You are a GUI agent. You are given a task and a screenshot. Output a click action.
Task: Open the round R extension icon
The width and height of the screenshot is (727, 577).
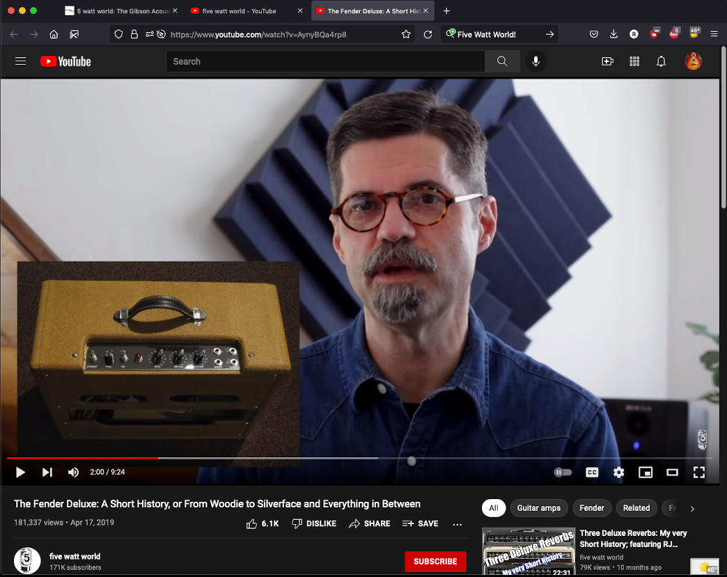pos(634,34)
